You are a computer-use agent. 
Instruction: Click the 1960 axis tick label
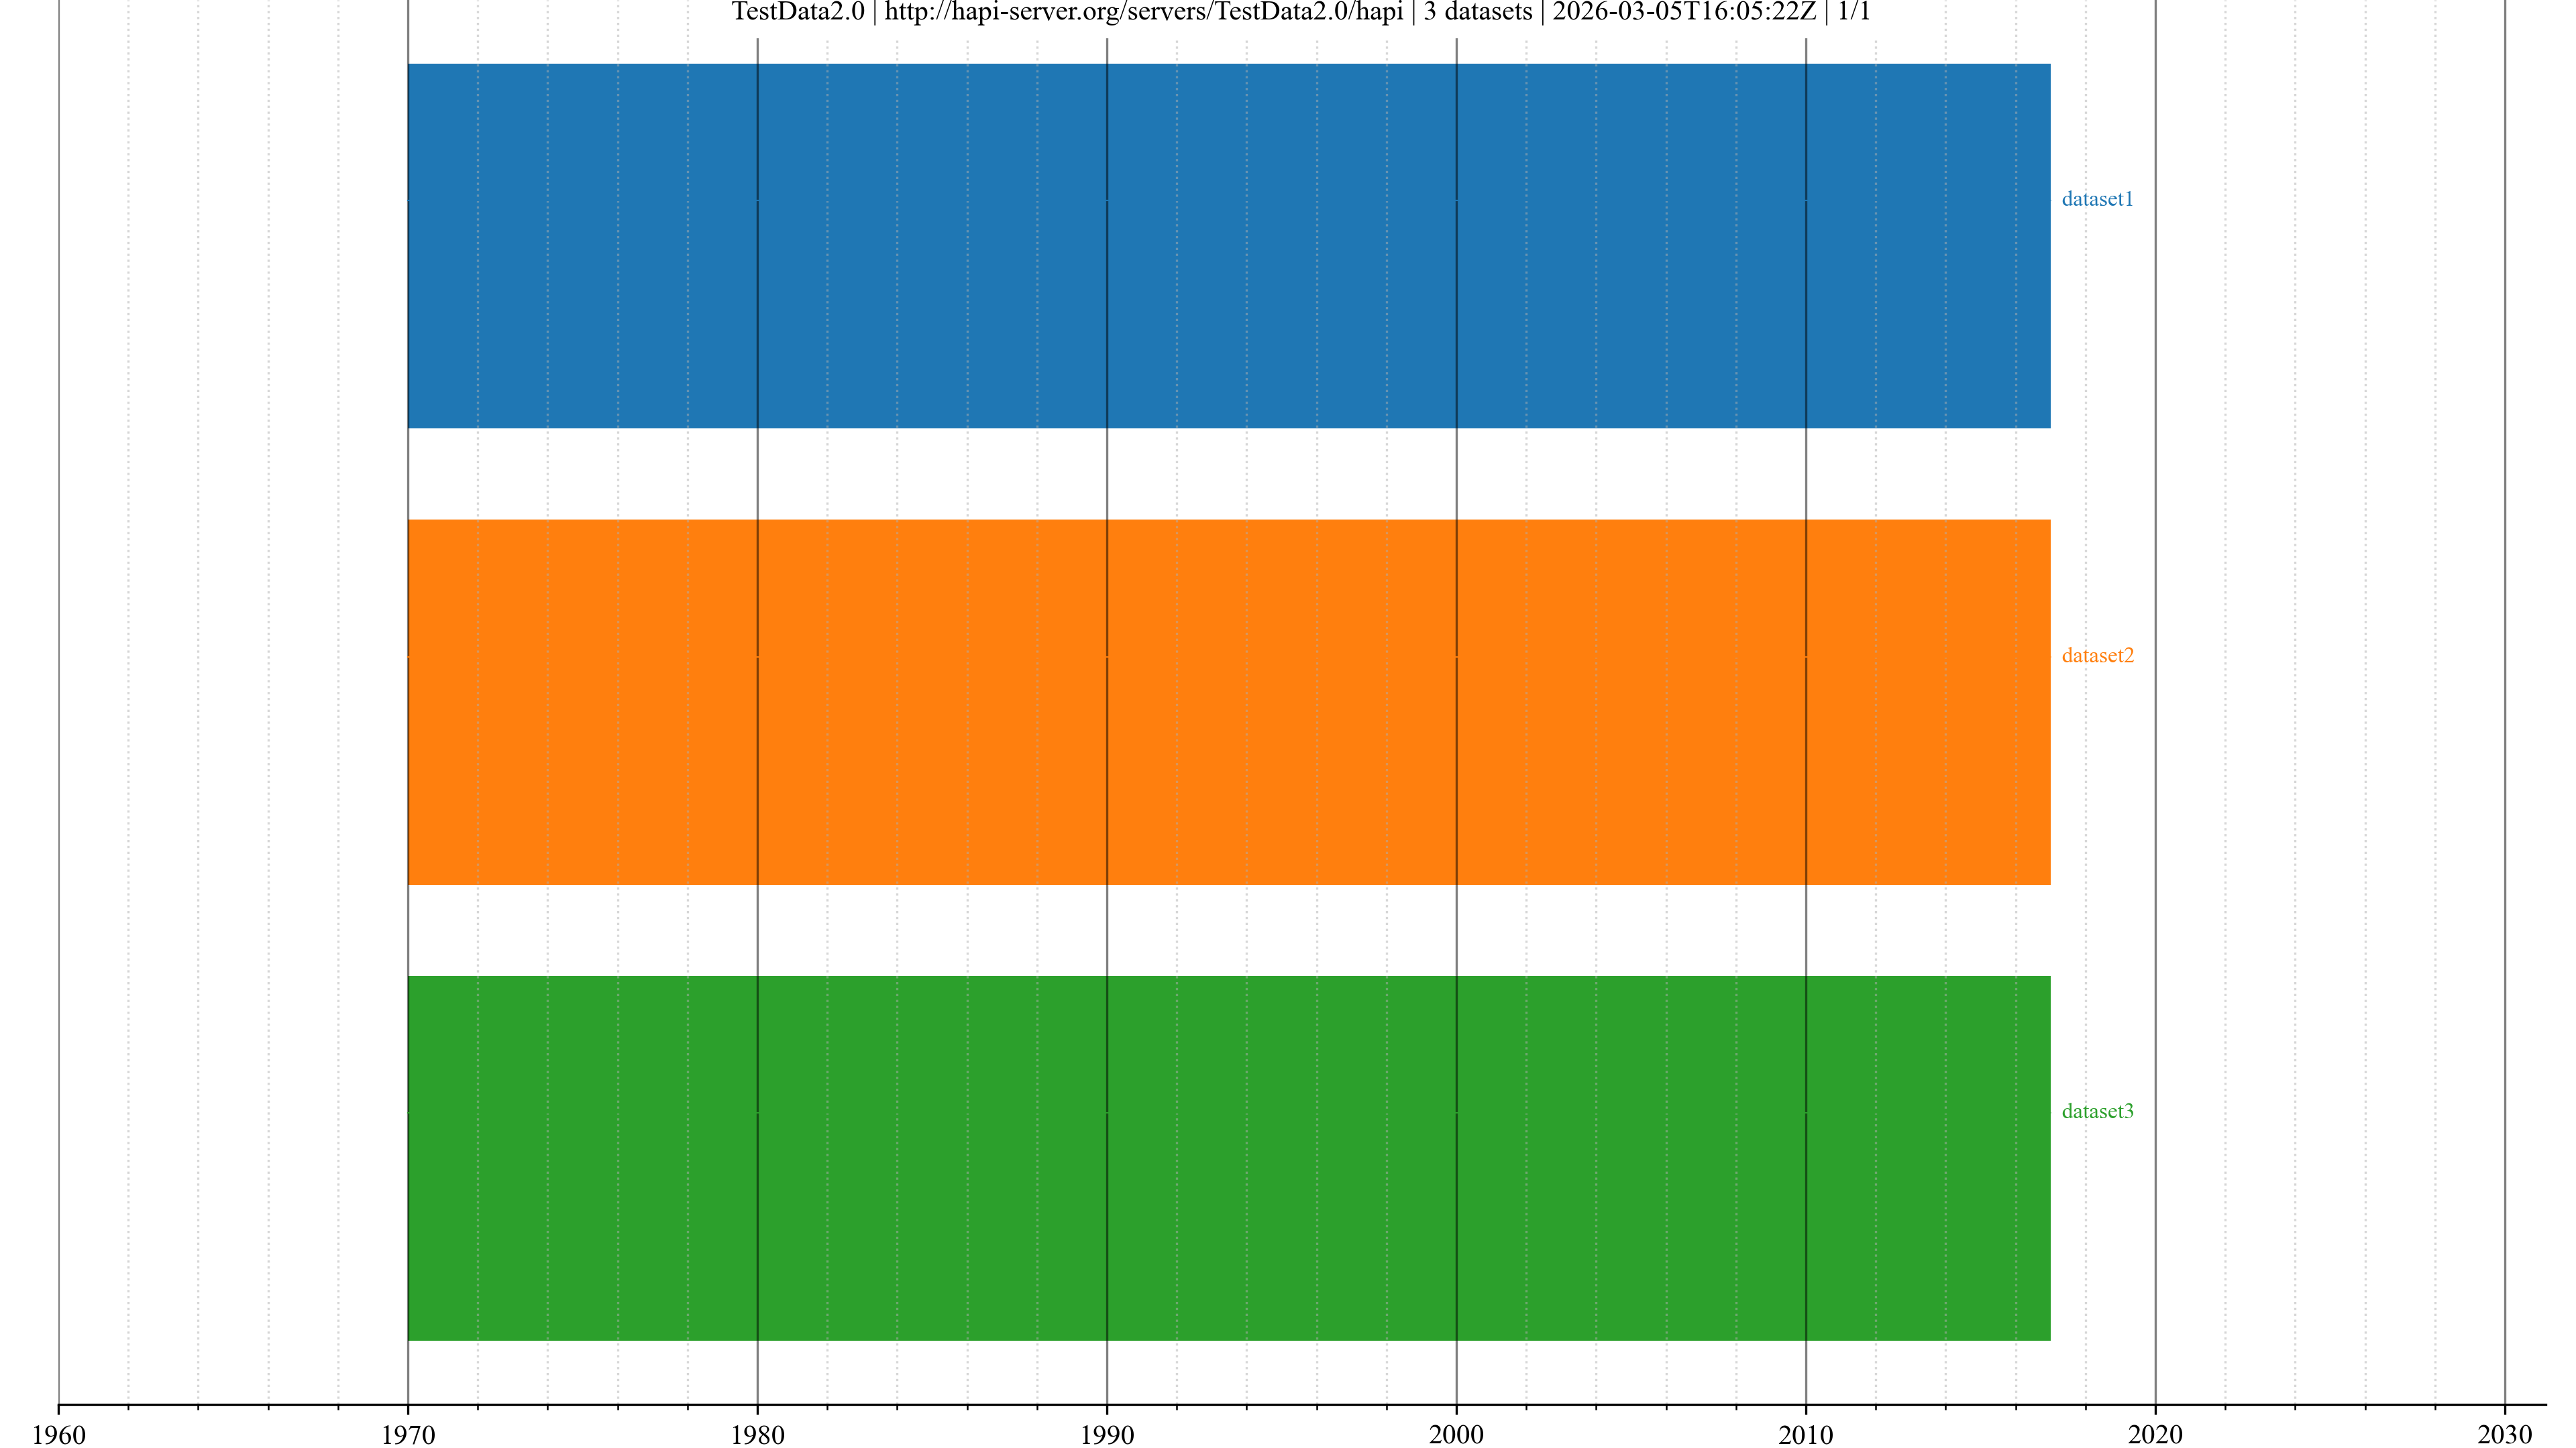[59, 1435]
